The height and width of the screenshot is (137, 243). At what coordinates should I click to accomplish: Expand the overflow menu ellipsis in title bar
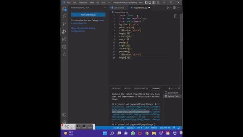coord(109,3)
